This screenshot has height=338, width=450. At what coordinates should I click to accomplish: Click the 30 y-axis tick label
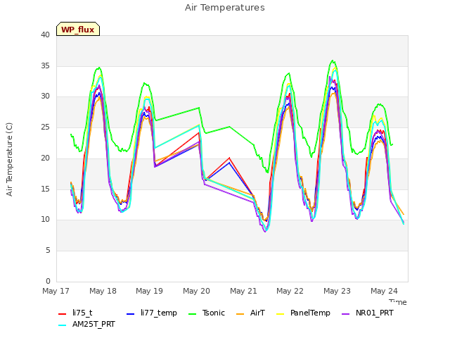pos(45,96)
